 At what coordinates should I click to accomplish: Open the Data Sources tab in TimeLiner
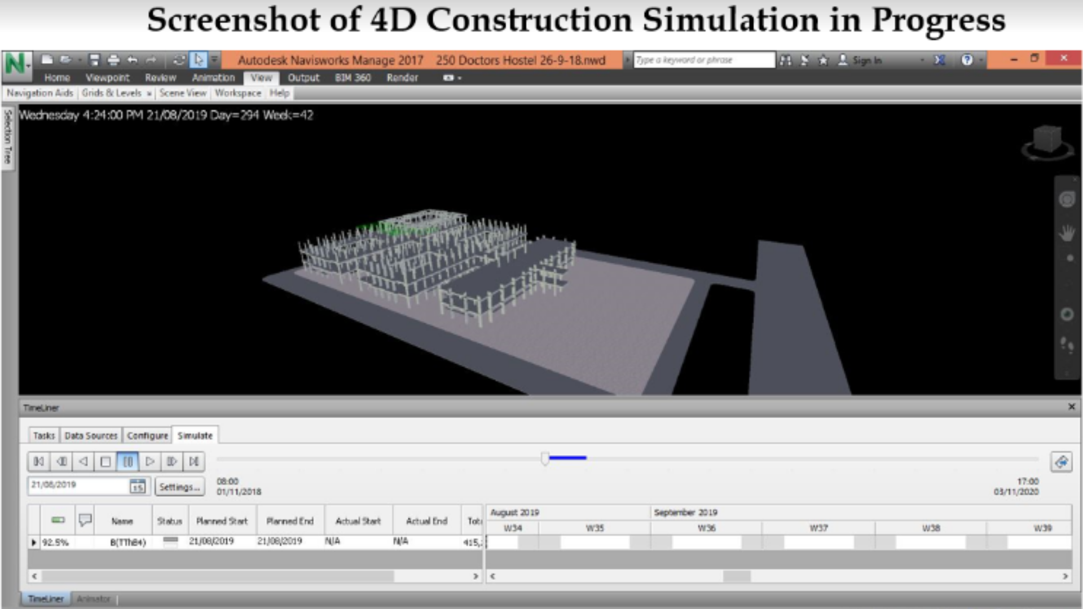pyautogui.click(x=90, y=435)
